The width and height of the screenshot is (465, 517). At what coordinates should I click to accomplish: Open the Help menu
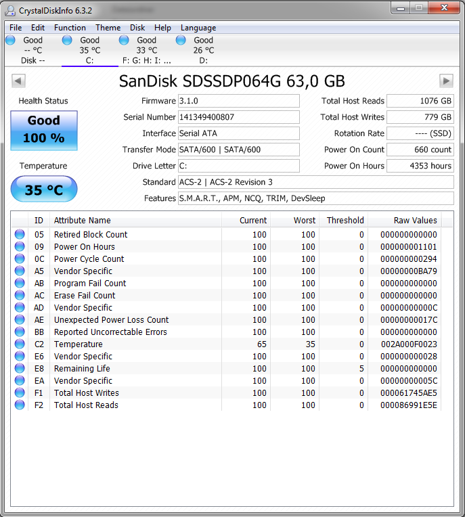[x=162, y=28]
